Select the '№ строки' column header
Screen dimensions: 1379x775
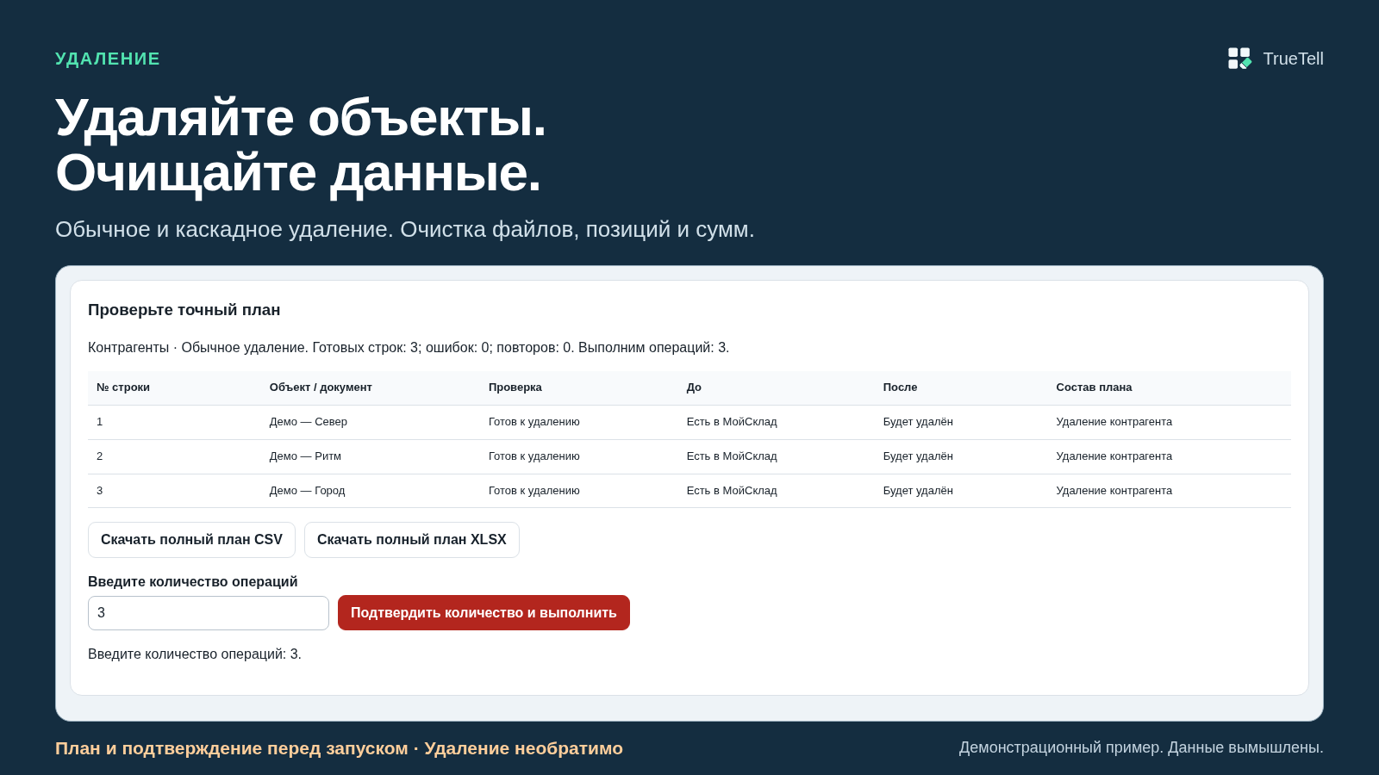[x=123, y=387]
